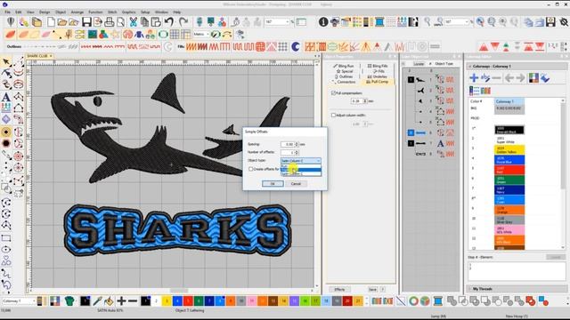Click the Number of offsets spinner arrows
The width and height of the screenshot is (570, 320).
click(x=297, y=152)
